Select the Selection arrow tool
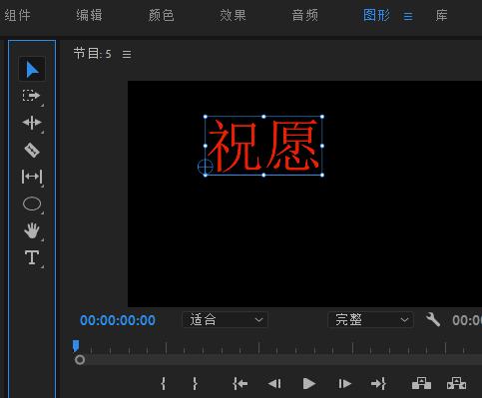The width and height of the screenshot is (482, 398). [x=32, y=70]
